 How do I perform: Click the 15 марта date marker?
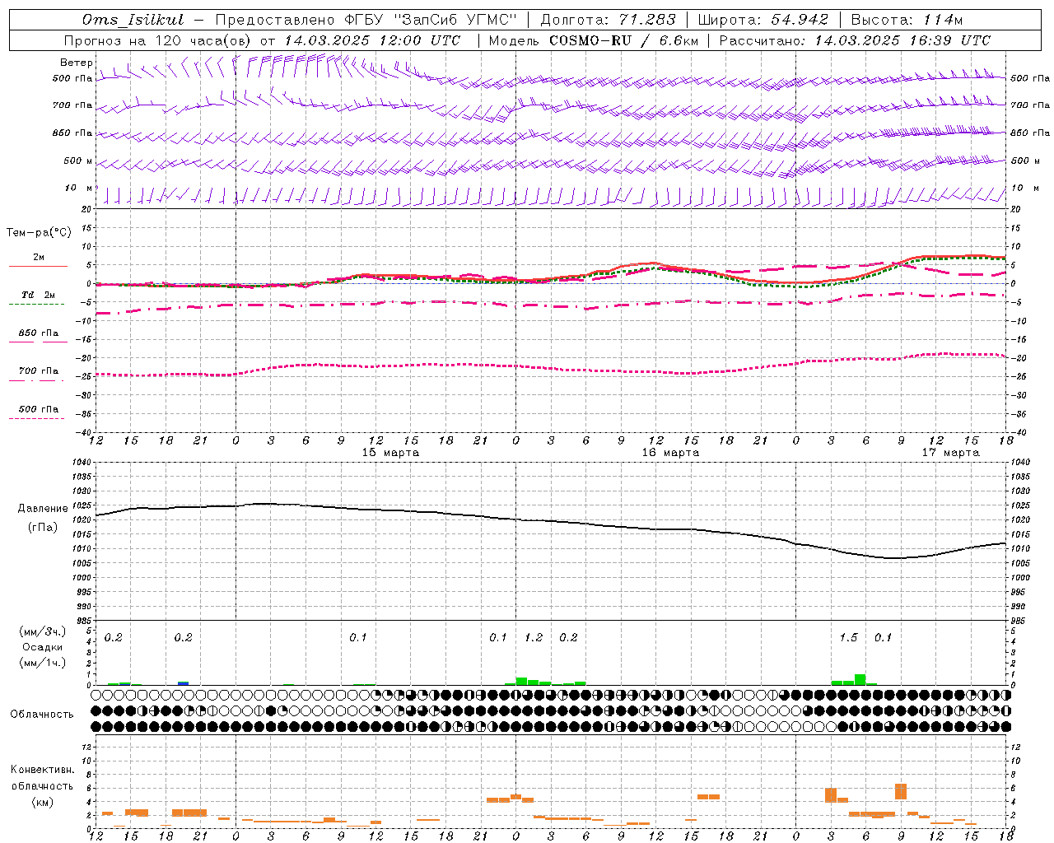pyautogui.click(x=390, y=452)
